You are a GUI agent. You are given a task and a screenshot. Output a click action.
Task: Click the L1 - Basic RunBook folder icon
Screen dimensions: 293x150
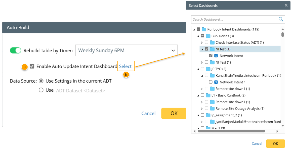pyautogui.click(x=208, y=95)
